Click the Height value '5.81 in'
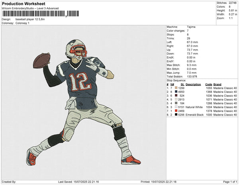 233,10
